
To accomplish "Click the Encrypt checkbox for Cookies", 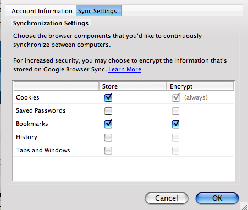I will pos(176,97).
